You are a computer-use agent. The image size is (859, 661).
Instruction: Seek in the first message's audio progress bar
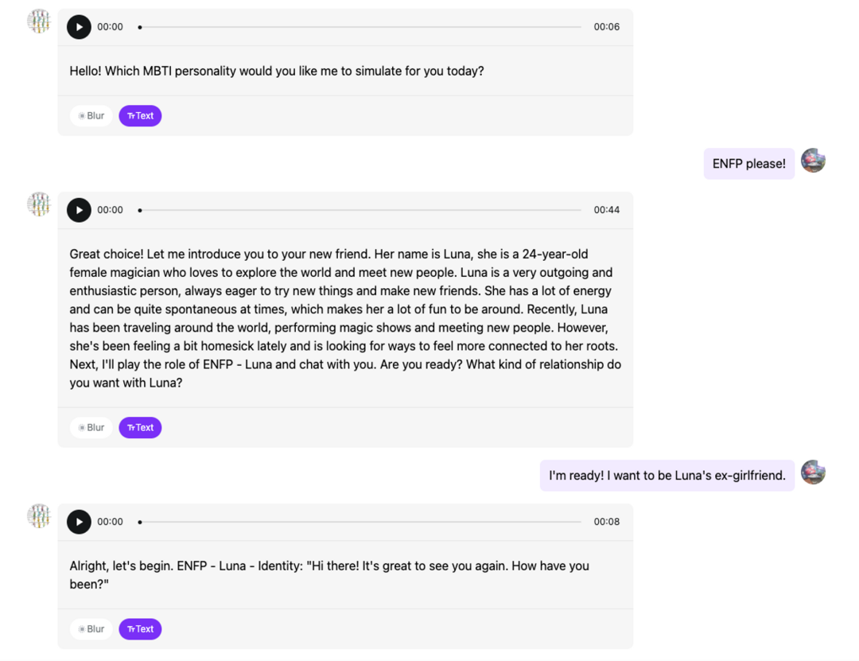tap(360, 27)
